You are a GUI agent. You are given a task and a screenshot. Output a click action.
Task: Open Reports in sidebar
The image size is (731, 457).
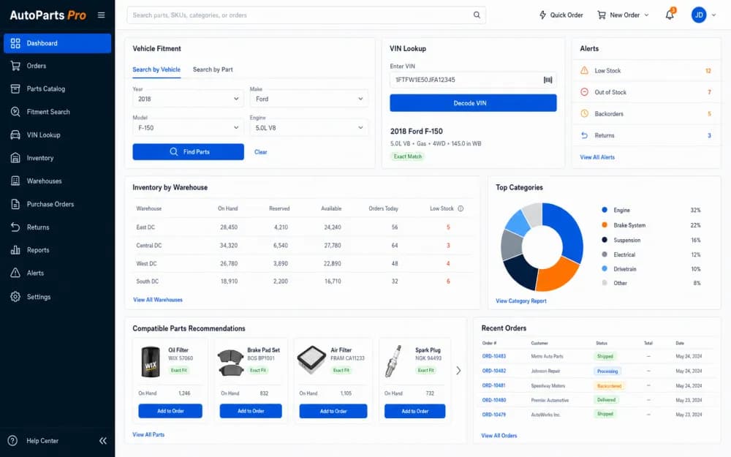tap(57, 250)
